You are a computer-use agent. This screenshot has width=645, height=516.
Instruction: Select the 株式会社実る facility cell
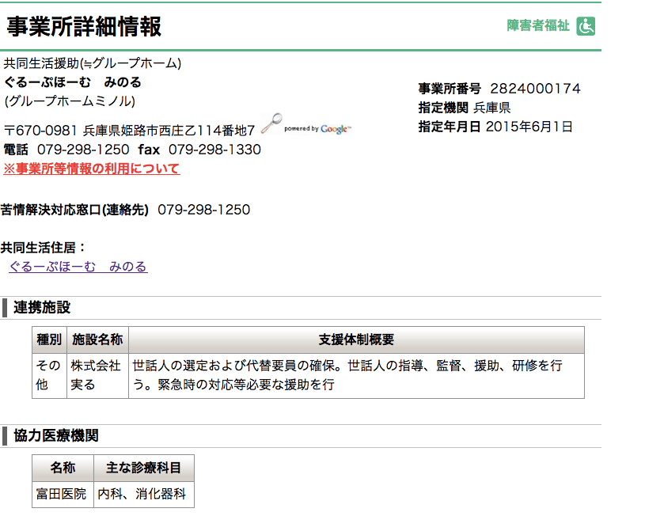[97, 376]
